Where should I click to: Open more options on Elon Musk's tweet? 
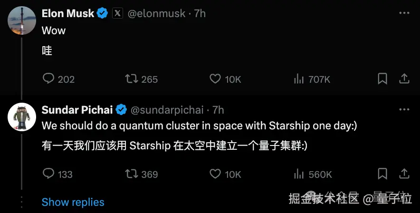[404, 14]
